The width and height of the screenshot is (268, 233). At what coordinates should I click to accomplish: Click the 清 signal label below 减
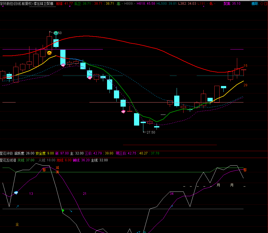pos(58,172)
